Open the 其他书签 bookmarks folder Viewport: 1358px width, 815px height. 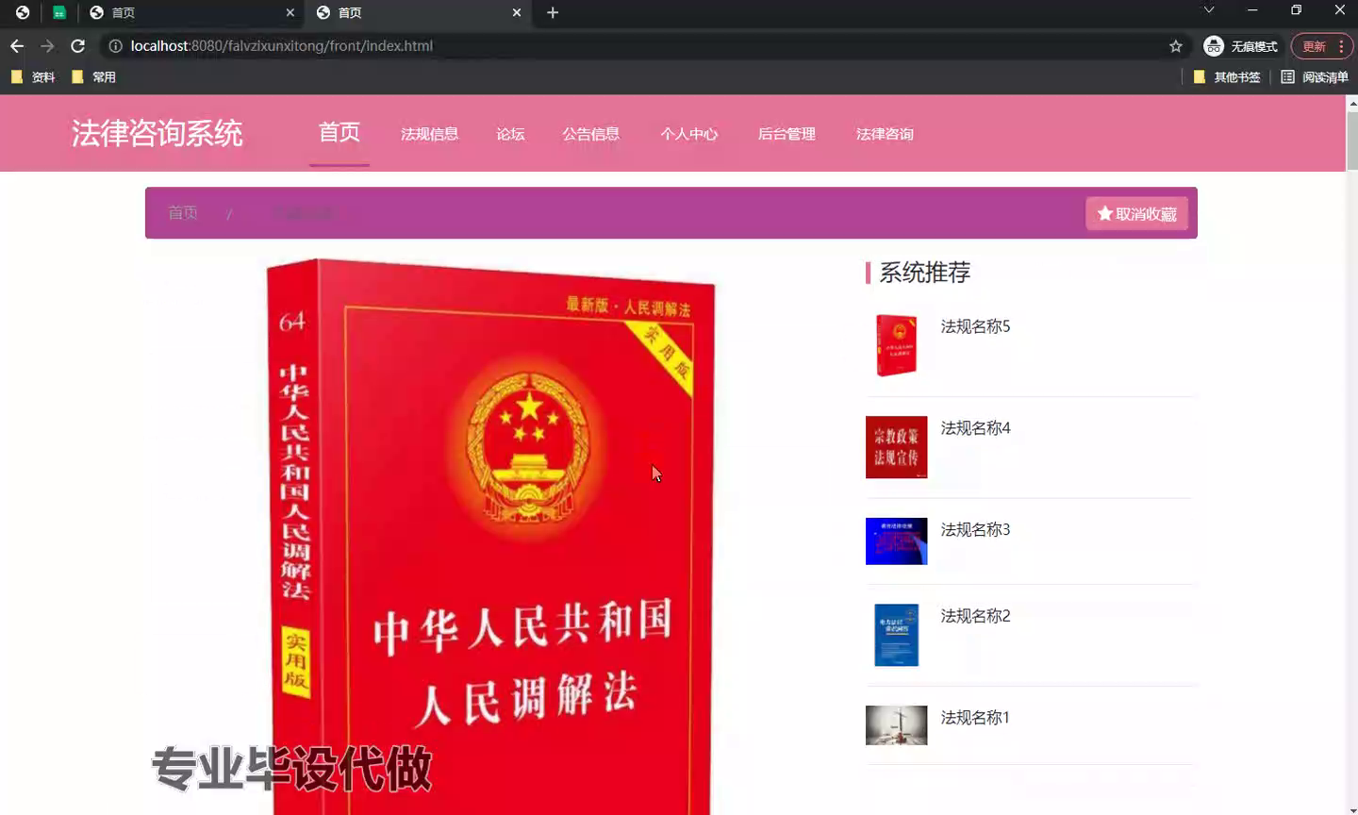pyautogui.click(x=1227, y=77)
